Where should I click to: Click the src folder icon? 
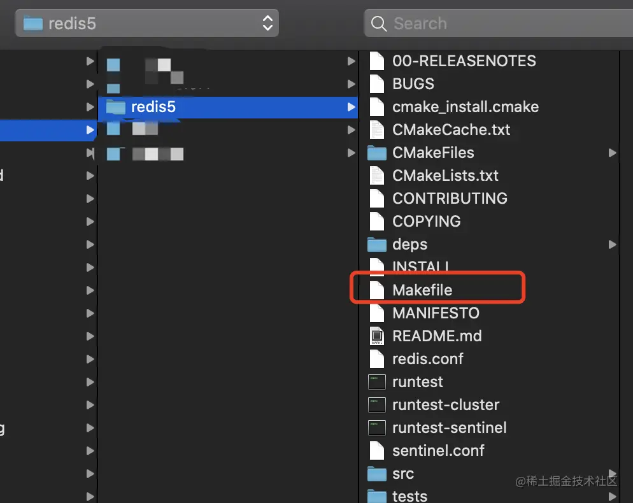point(377,474)
